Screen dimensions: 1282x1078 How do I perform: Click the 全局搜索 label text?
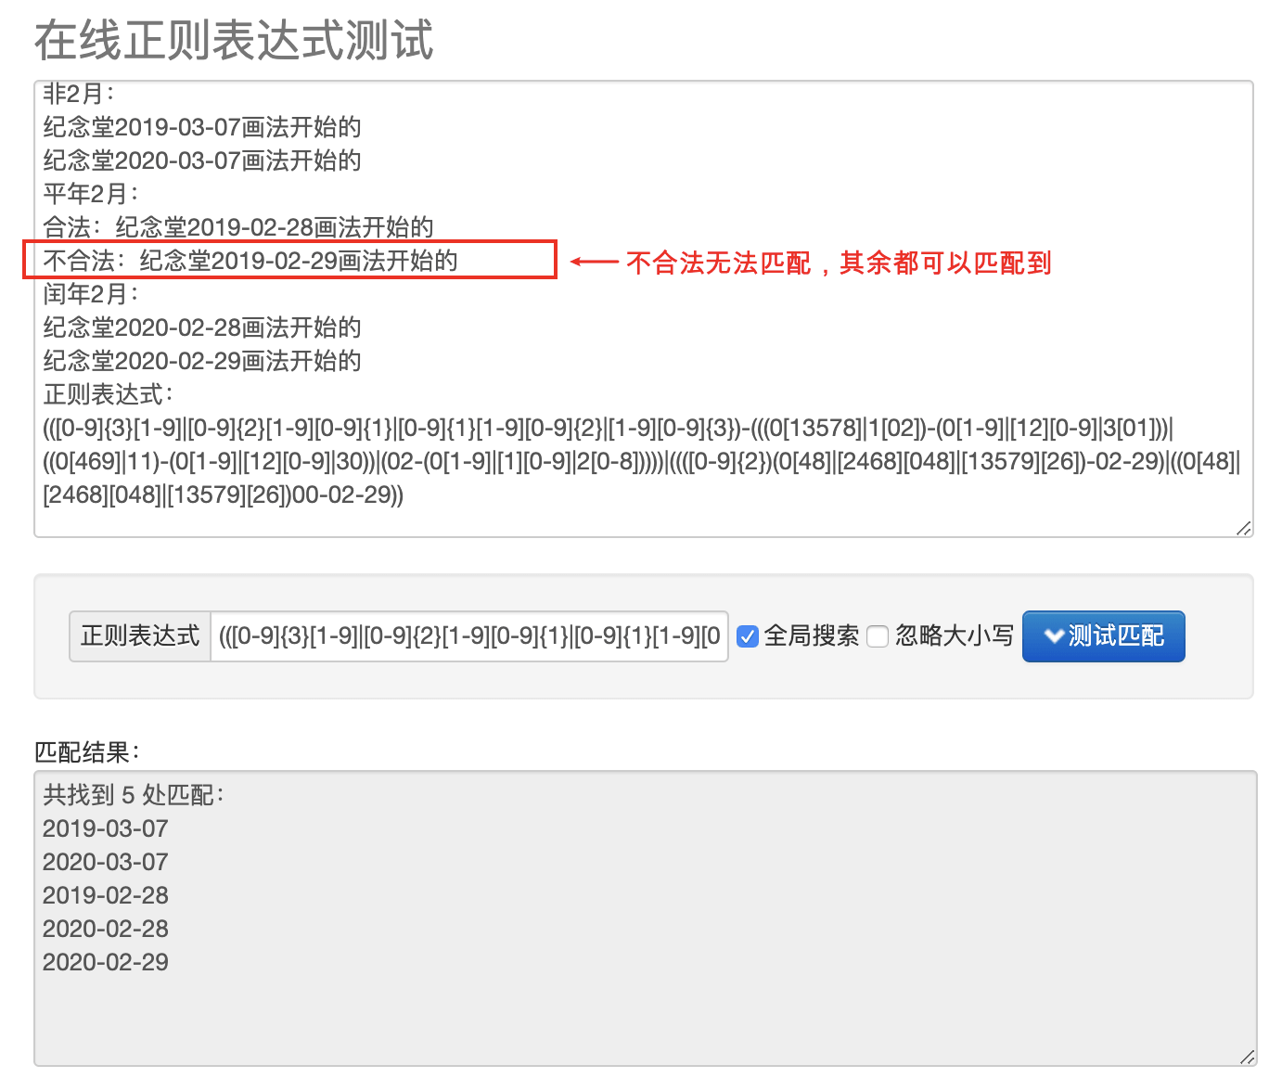point(812,636)
